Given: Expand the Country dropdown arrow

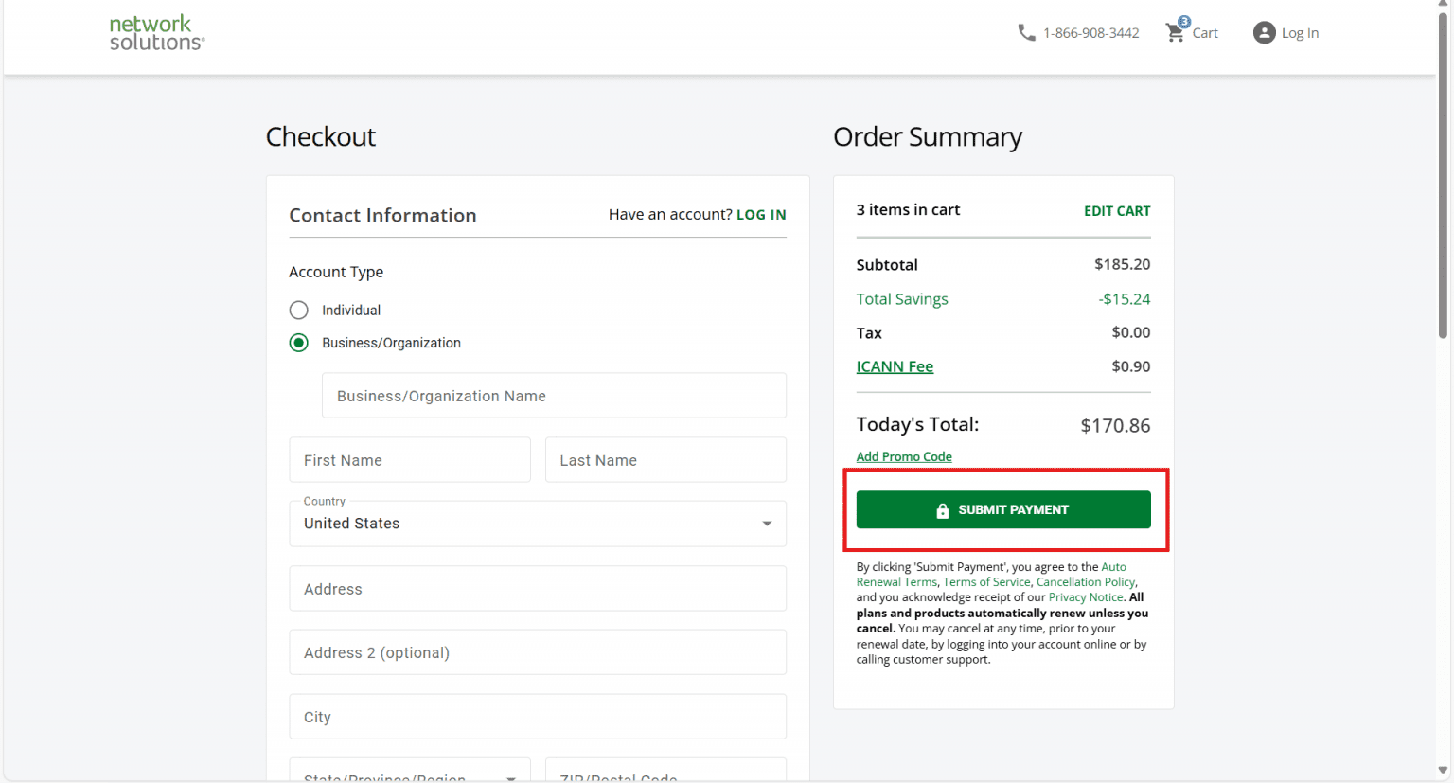Looking at the screenshot, I should click(x=767, y=524).
